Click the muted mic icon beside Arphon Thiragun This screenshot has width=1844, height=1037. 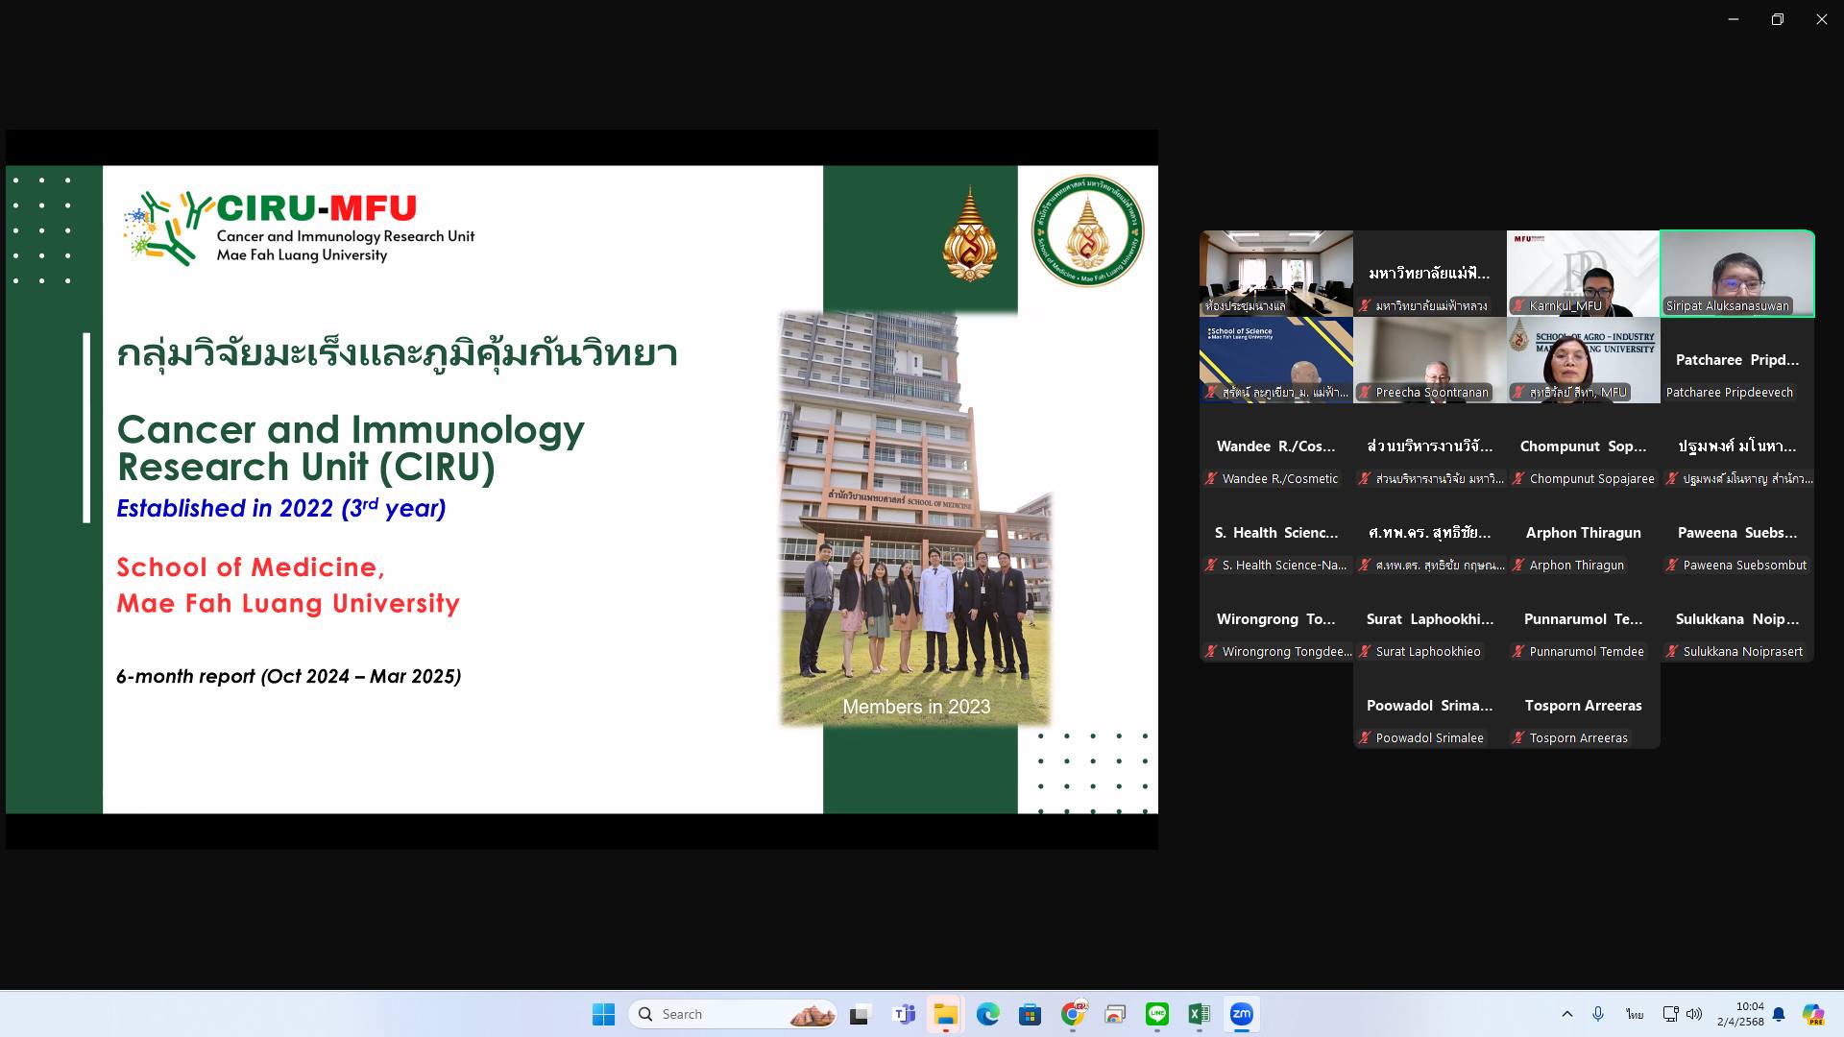pos(1518,566)
